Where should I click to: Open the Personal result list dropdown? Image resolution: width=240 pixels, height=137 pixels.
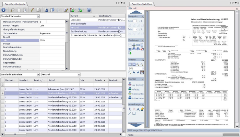79,74
